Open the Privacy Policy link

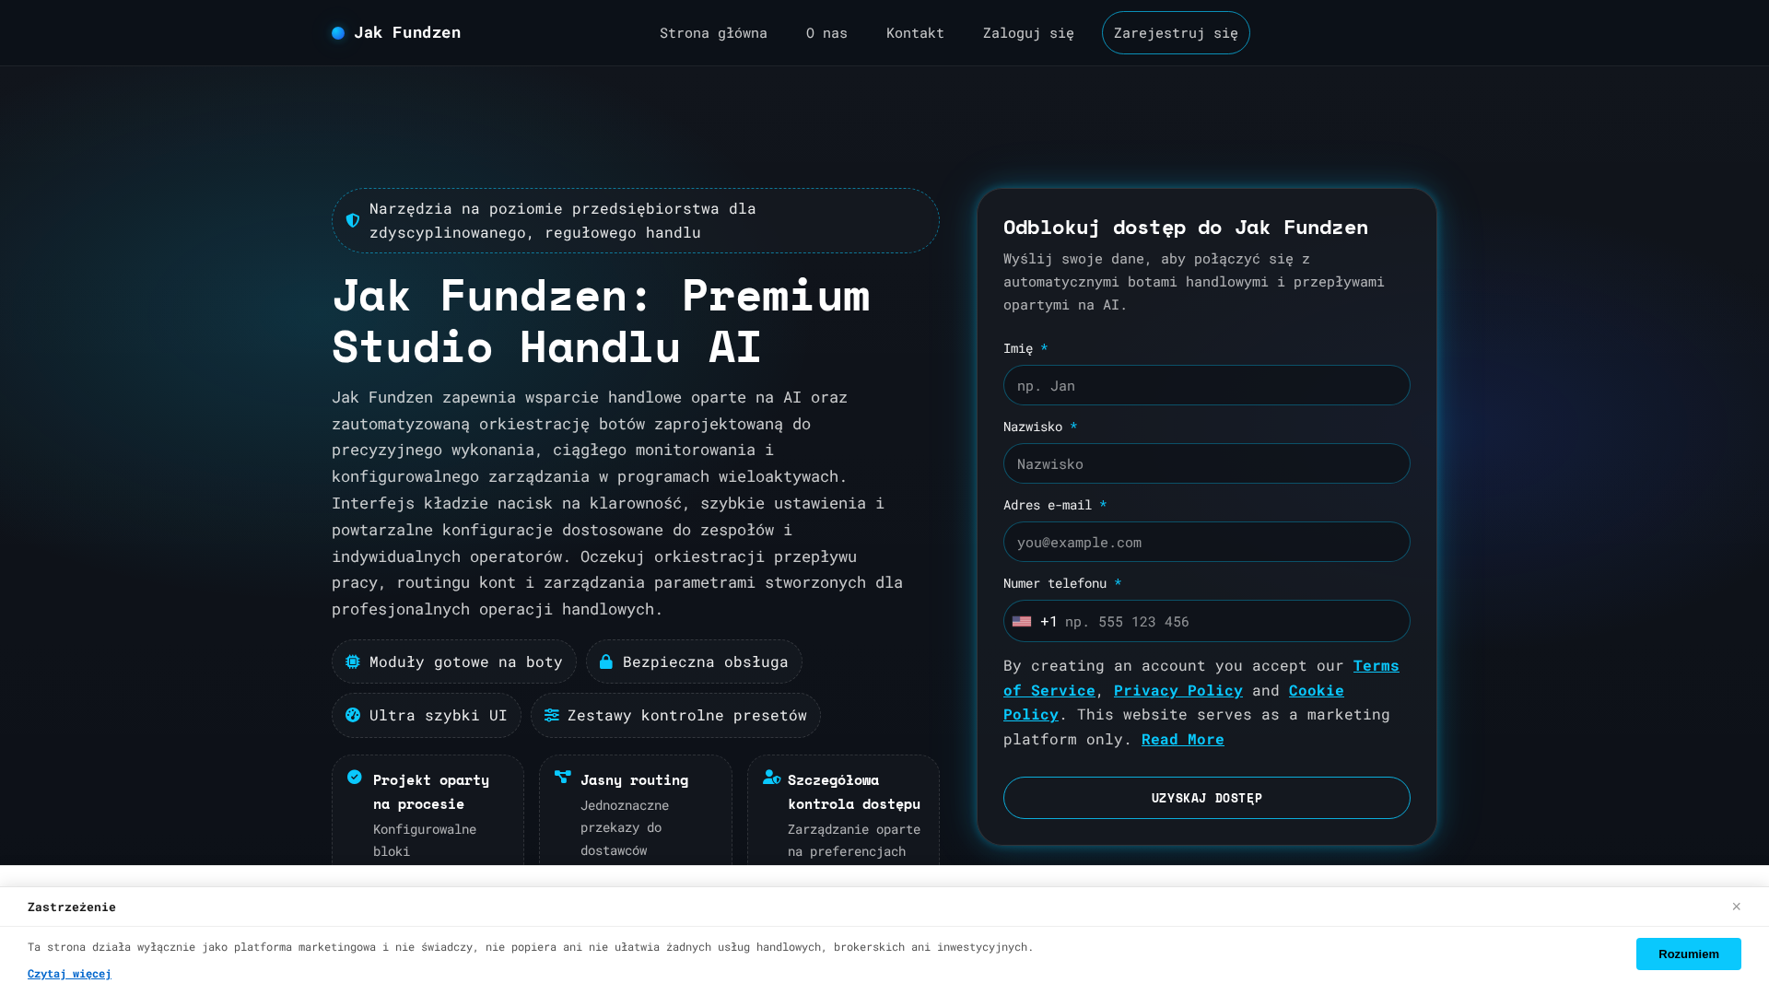point(1177,690)
